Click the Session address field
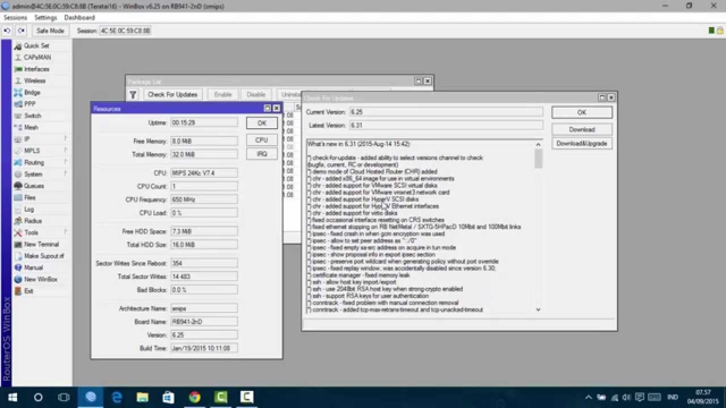 [125, 31]
